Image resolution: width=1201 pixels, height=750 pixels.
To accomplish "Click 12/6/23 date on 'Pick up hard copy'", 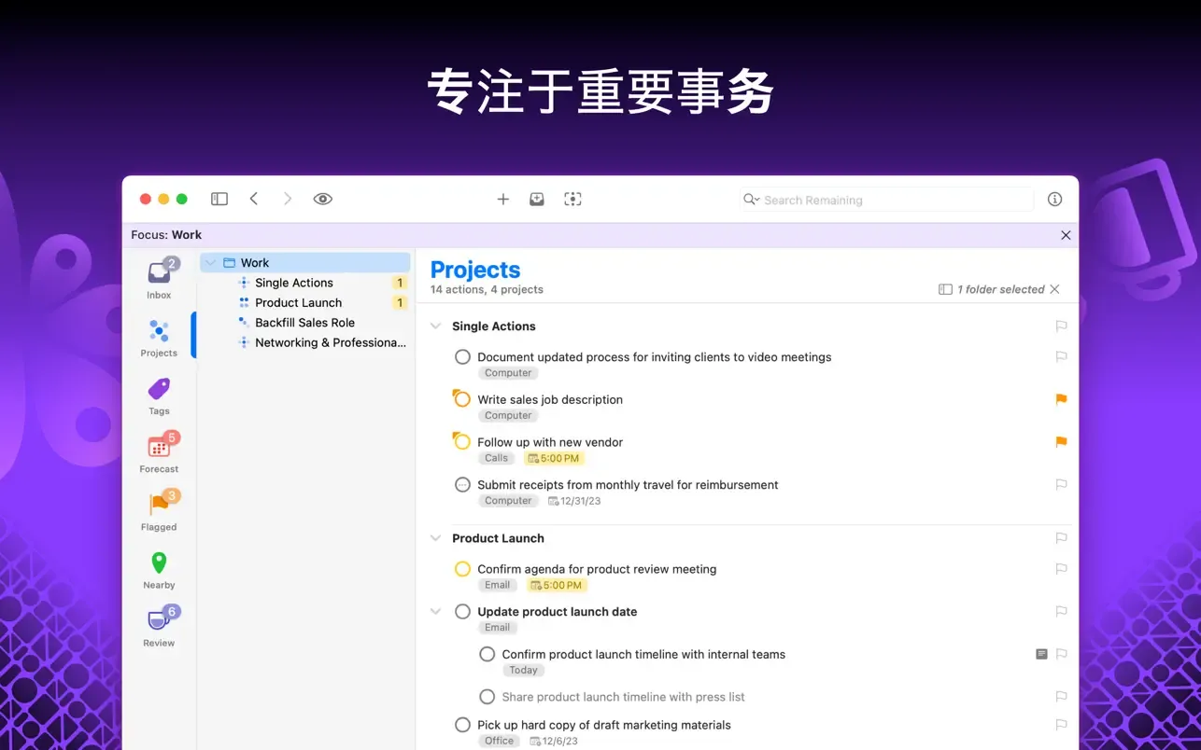I will pos(554,741).
